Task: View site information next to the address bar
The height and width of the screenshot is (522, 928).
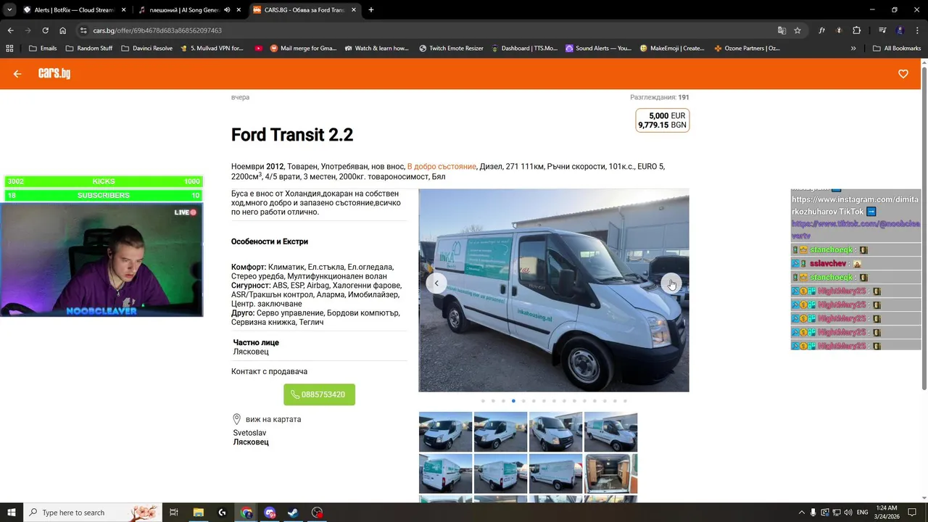Action: click(x=83, y=30)
